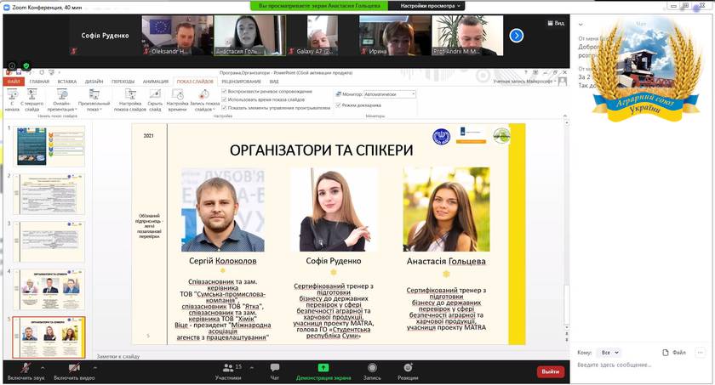This screenshot has width=715, height=385.
Task: Toggle Режим докладчика checkbox
Action: (338, 105)
